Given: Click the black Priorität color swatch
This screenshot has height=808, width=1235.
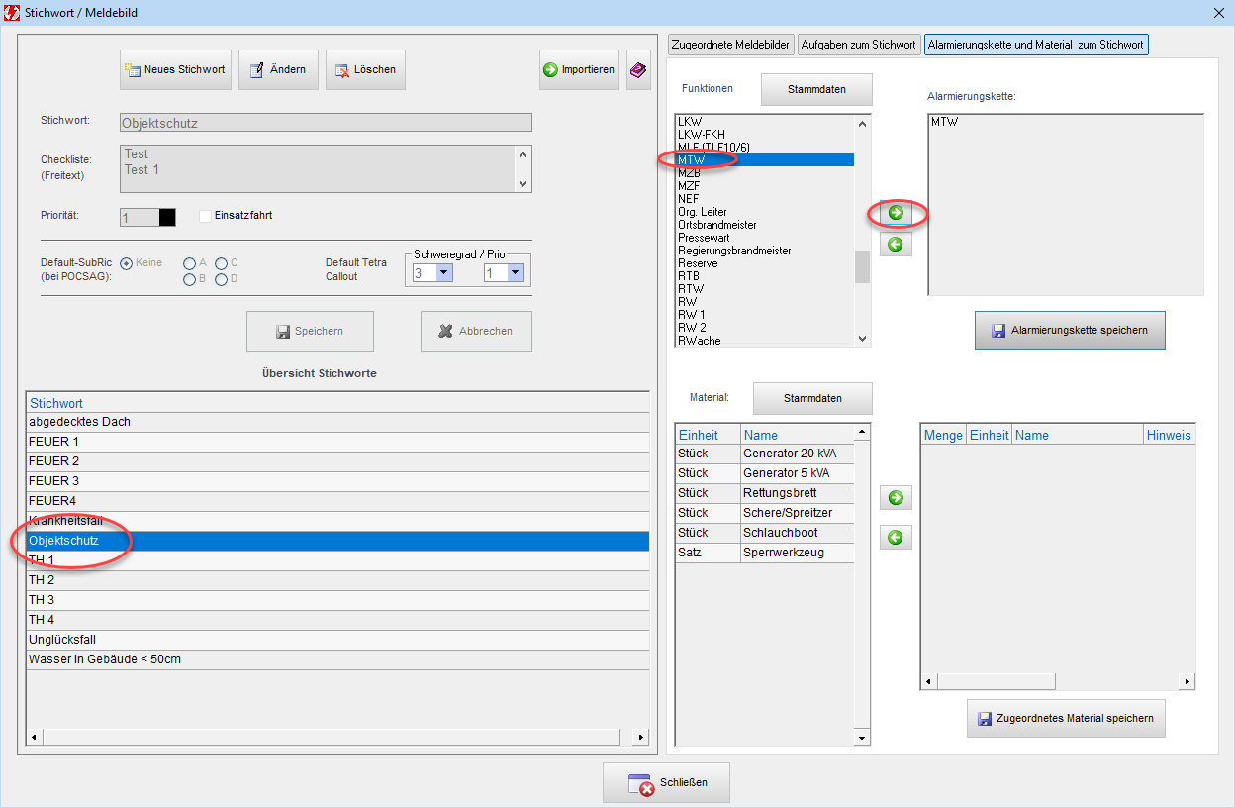Looking at the screenshot, I should (x=167, y=217).
